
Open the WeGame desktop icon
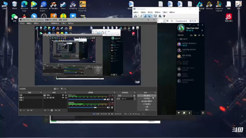209,5
